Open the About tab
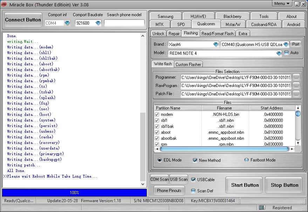308x212 pixels. pyautogui.click(x=291, y=16)
